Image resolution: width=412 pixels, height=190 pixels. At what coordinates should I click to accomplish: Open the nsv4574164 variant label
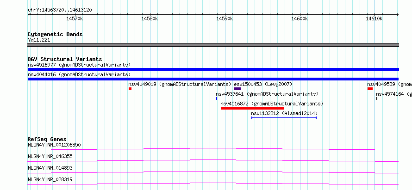(394, 94)
